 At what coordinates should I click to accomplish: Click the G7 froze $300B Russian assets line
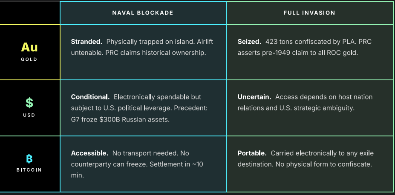(120, 119)
